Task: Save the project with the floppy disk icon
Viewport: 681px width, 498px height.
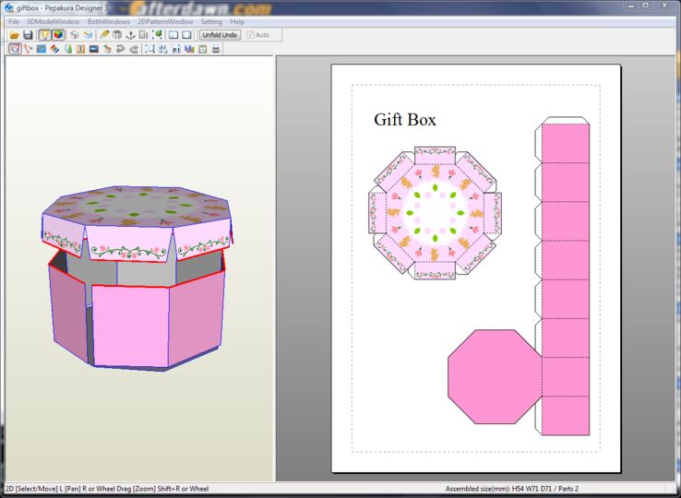Action: [x=28, y=35]
